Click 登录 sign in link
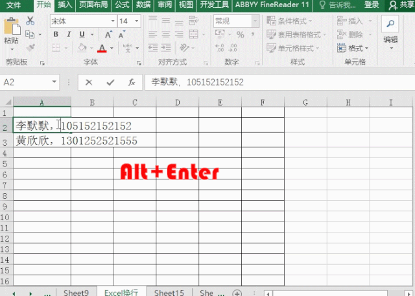The height and width of the screenshot is (296, 415). click(x=372, y=5)
